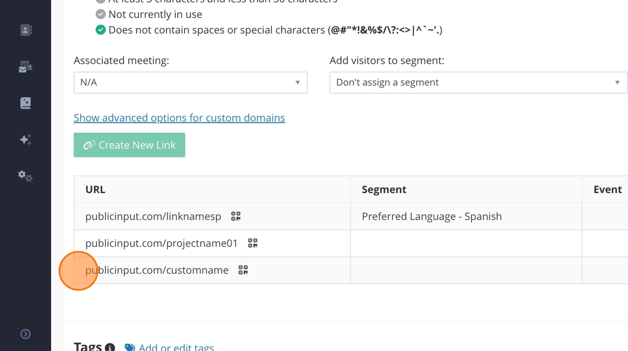The image size is (628, 351).
Task: Show advanced options for custom domains
Action: pyautogui.click(x=179, y=118)
